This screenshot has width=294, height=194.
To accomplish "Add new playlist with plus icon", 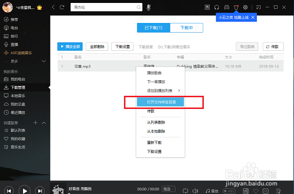I will [x=35, y=123].
